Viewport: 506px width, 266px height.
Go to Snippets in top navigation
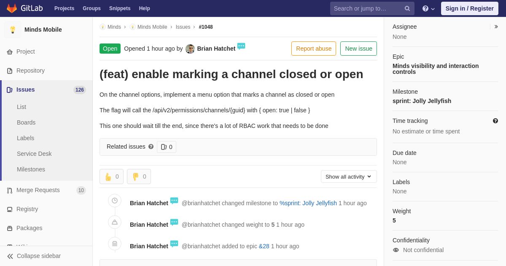(120, 8)
